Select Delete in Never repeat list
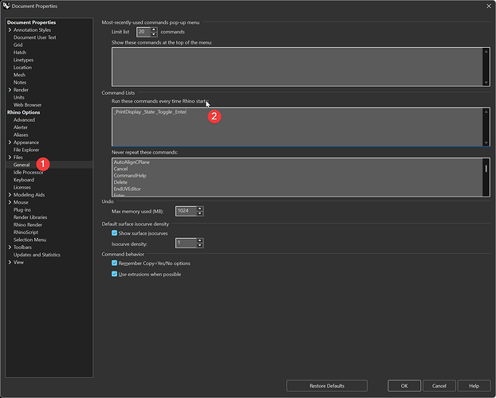The height and width of the screenshot is (398, 496). [120, 182]
